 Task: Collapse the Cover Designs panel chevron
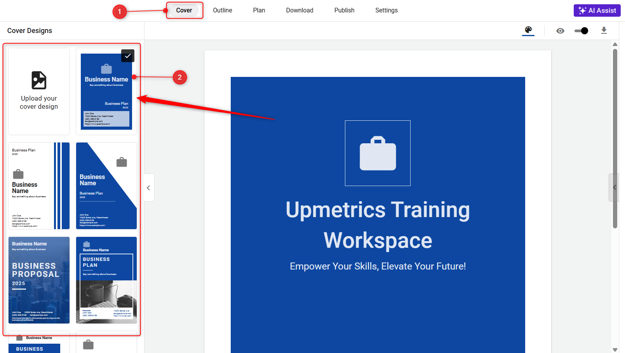pyautogui.click(x=149, y=188)
